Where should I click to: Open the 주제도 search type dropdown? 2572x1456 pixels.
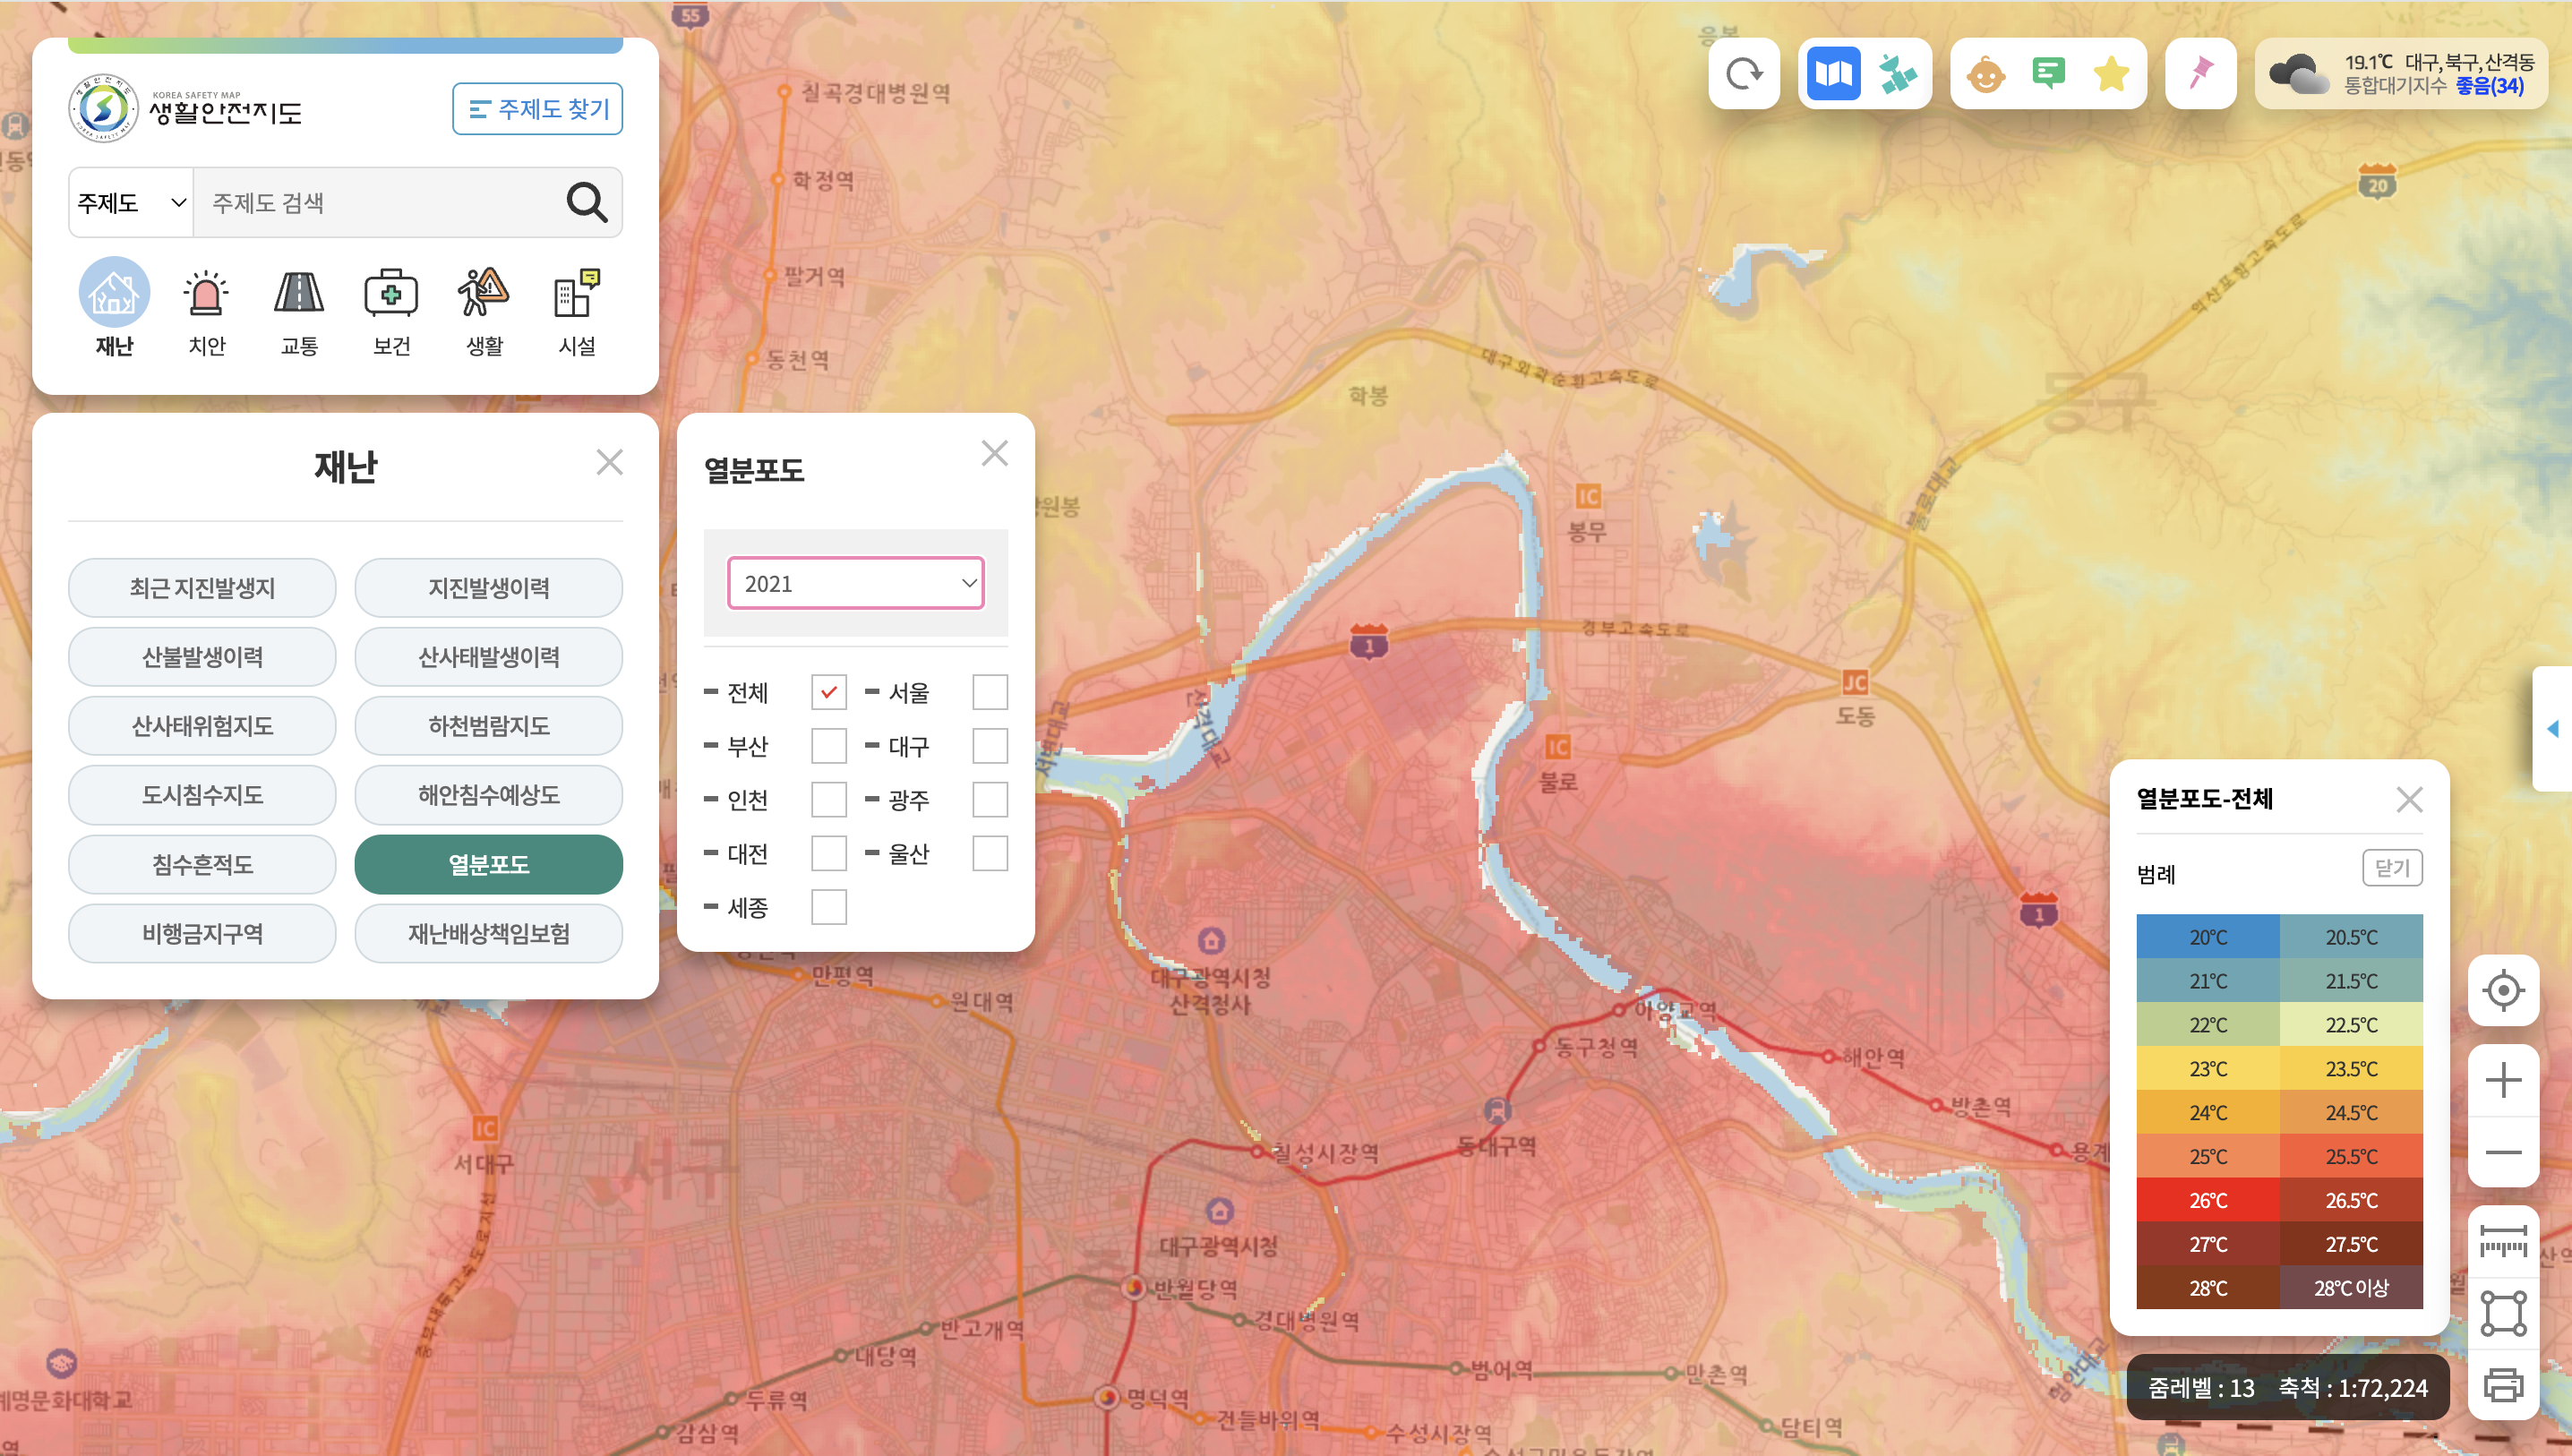pyautogui.click(x=131, y=203)
